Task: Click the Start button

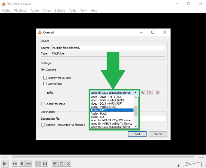Action: tap(137, 134)
